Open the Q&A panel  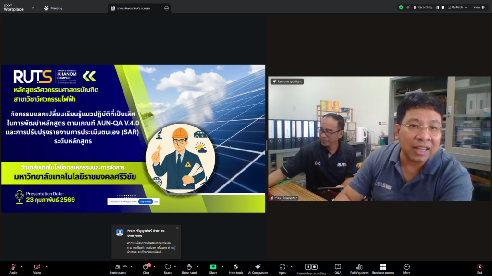pos(338,267)
